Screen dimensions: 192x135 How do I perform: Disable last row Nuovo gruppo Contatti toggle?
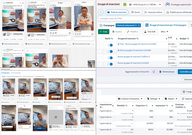[110, 64]
